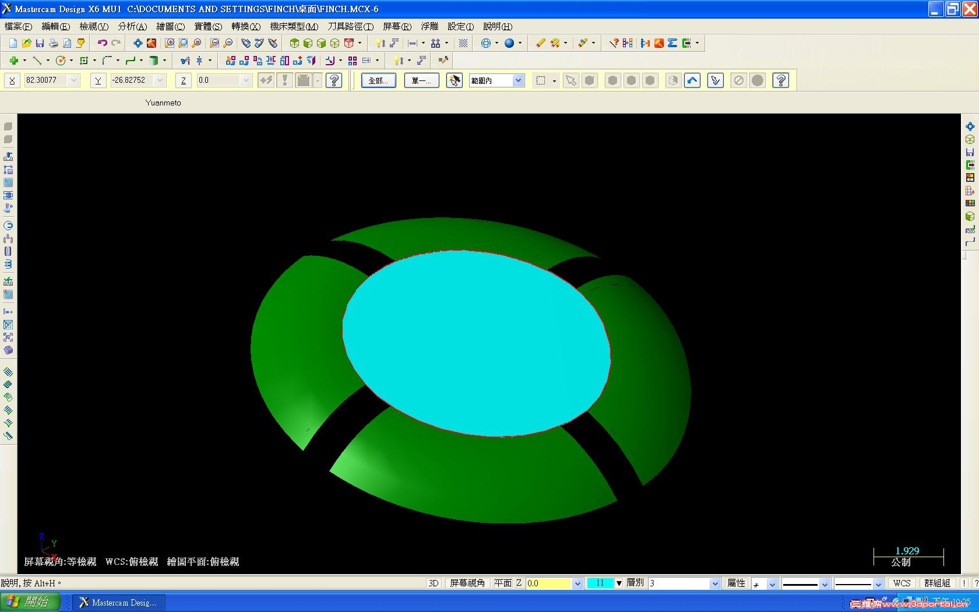Screen dimensions: 979x612
Task: Save the file with the floppy disk icon
Action: click(40, 43)
